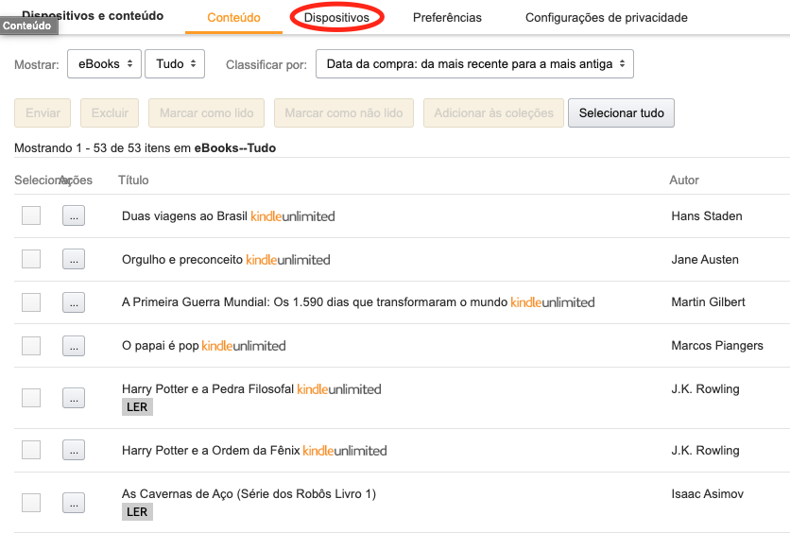This screenshot has width=790, height=533.
Task: Switch to the Conteúdo tab
Action: [x=233, y=18]
